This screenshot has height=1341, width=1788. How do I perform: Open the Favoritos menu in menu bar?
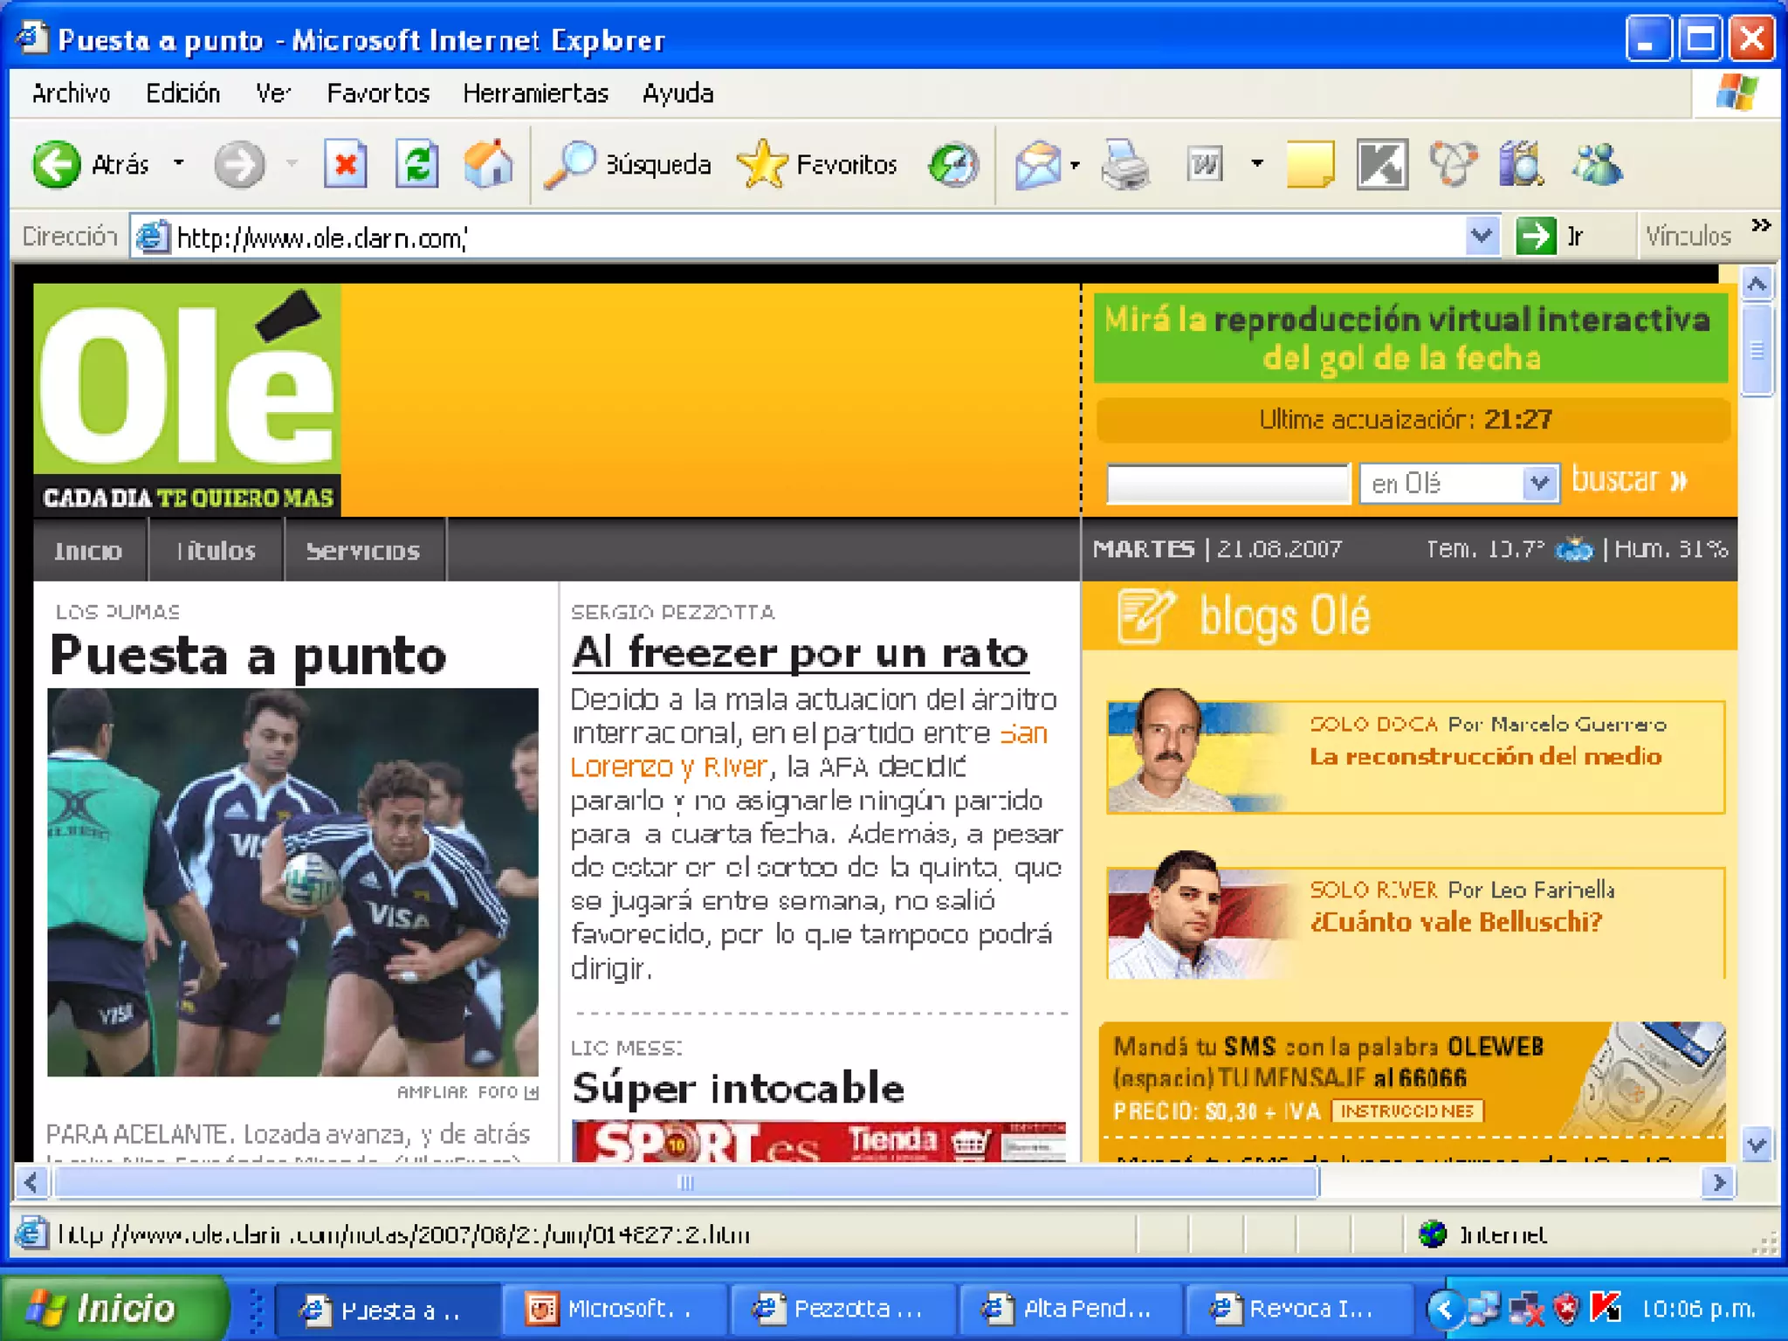tap(378, 93)
